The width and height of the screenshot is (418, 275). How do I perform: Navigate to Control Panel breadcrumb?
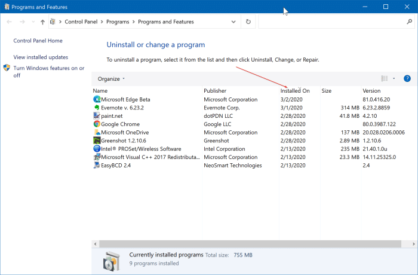click(81, 22)
